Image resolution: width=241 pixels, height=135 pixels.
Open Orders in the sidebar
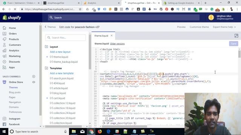12,34
